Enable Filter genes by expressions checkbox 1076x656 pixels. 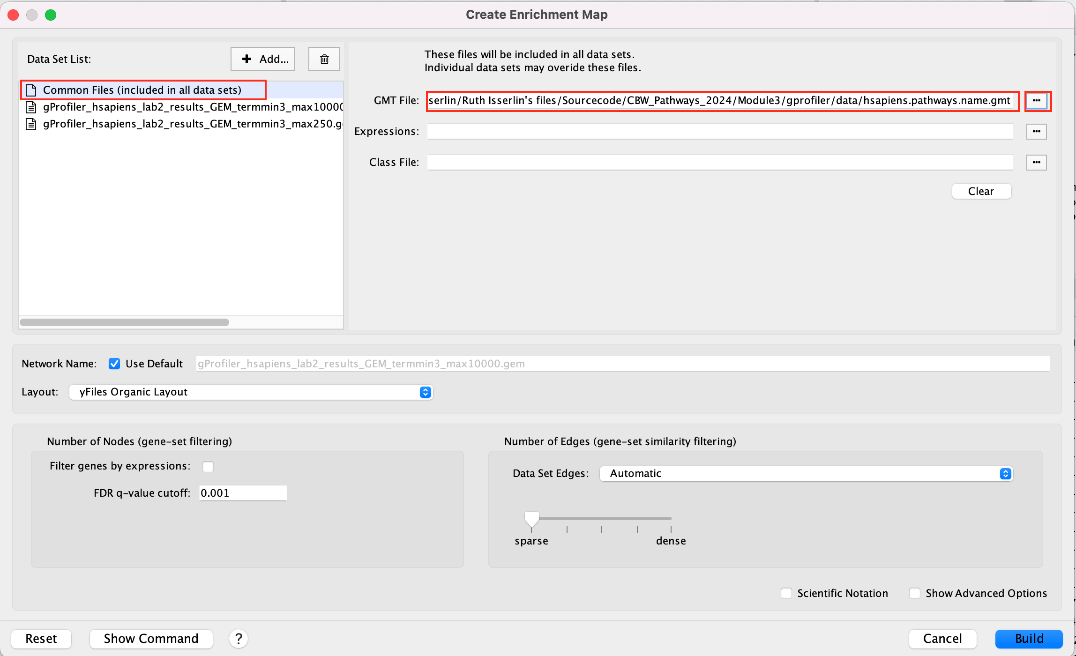coord(208,466)
